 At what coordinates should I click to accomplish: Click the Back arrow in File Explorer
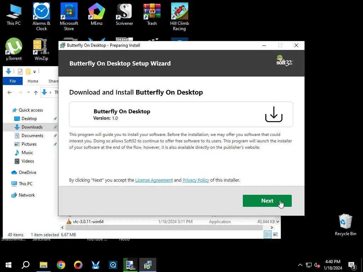pos(10,92)
